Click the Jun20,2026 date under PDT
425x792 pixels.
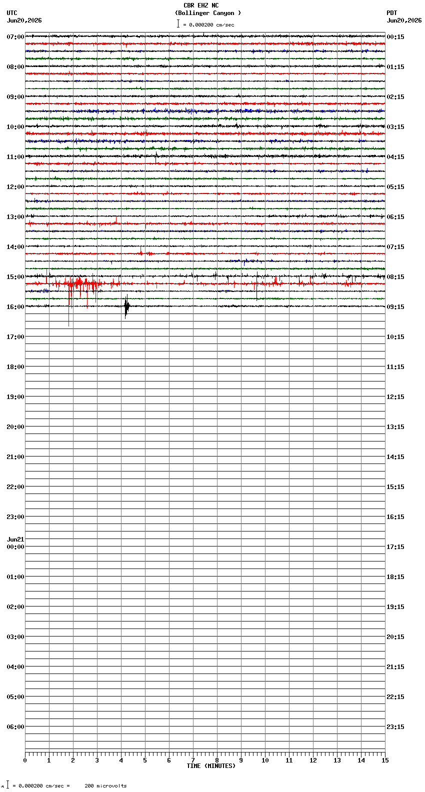[x=404, y=20]
